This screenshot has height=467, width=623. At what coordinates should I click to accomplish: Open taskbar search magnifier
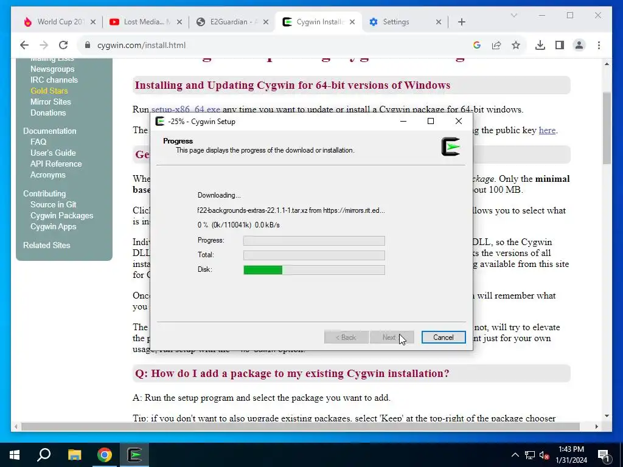point(44,455)
